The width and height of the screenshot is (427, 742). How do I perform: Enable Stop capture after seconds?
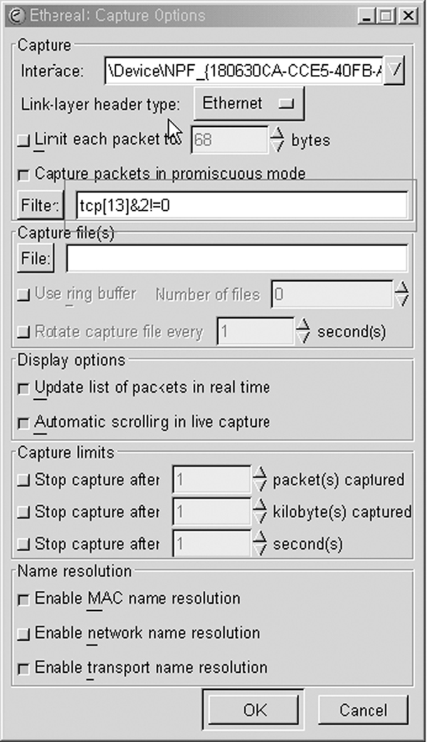[23, 545]
